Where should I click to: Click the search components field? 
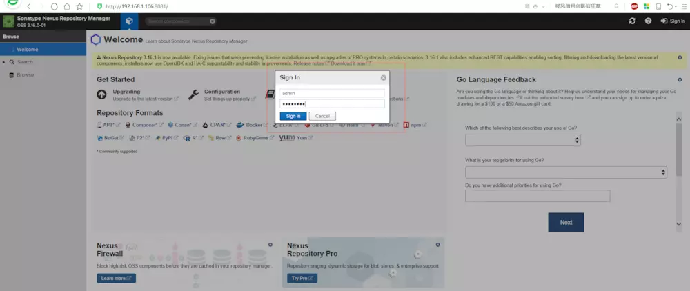click(177, 21)
